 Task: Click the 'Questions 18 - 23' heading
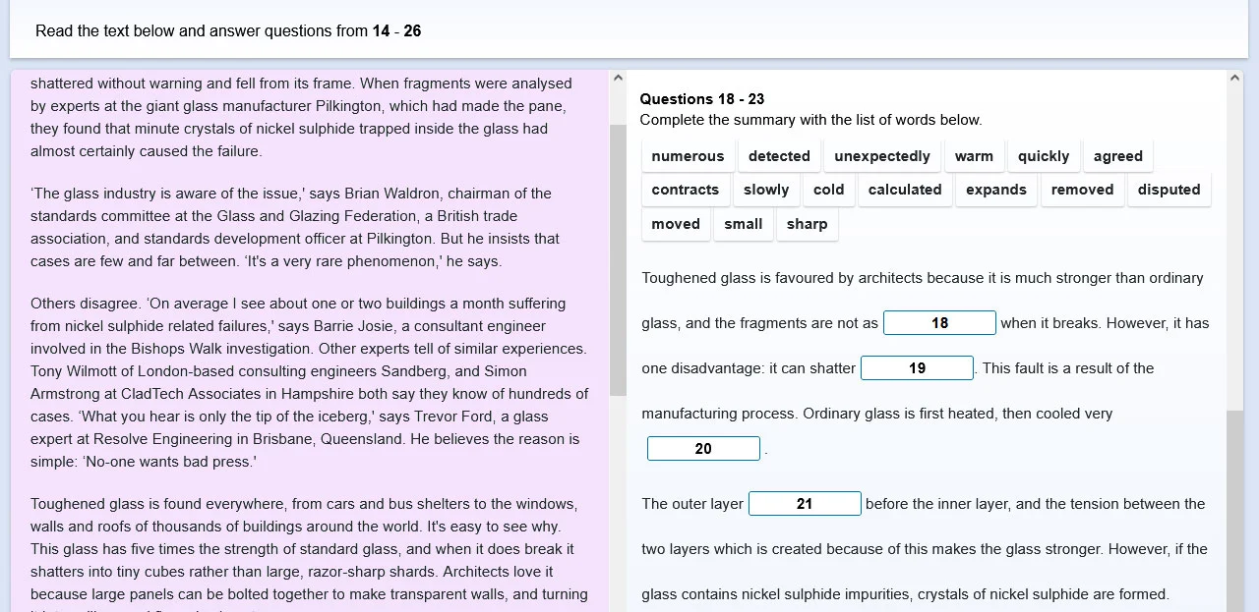click(702, 99)
